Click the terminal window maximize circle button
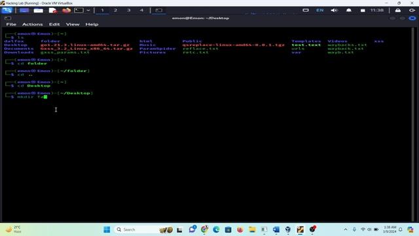Screen dimensions: 419x236 point(403,18)
